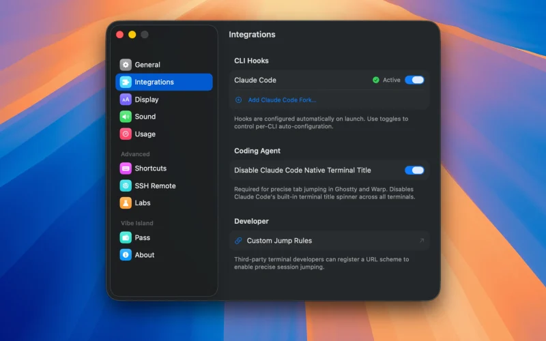546x341 pixels.
Task: Click the hooks auto-configuration description text
Action: [x=321, y=123]
